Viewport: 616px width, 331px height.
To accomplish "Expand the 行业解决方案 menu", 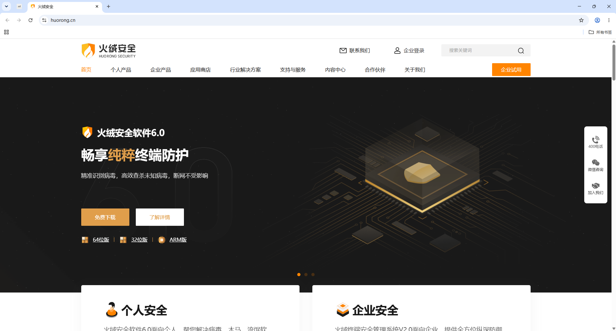I will 245,70.
